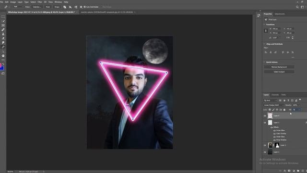Collapse the Align and Distribute section

click(264, 44)
